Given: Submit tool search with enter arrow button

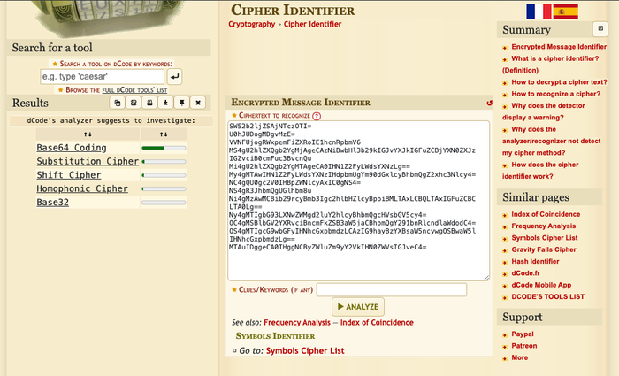Looking at the screenshot, I should coord(174,77).
